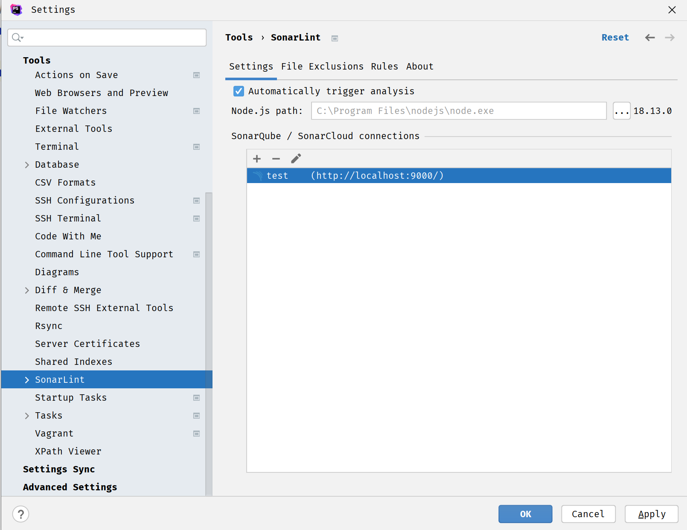Image resolution: width=687 pixels, height=530 pixels.
Task: Click project-level icon beside Actions on Save
Action: click(x=196, y=75)
